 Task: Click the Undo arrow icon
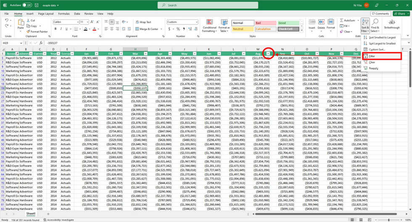click(x=7, y=20)
